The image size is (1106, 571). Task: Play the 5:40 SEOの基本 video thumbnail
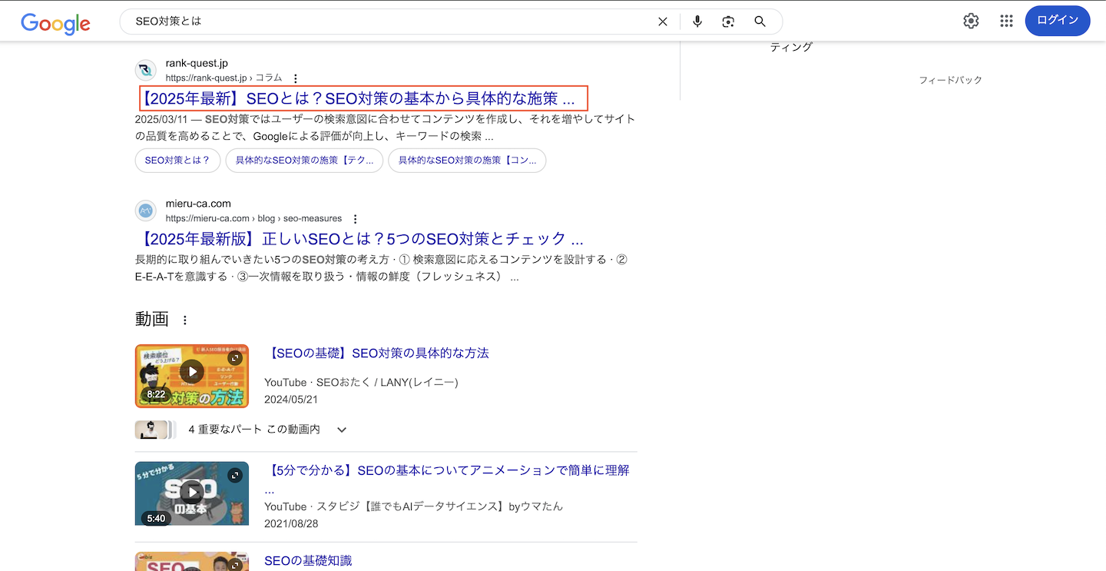pyautogui.click(x=192, y=493)
